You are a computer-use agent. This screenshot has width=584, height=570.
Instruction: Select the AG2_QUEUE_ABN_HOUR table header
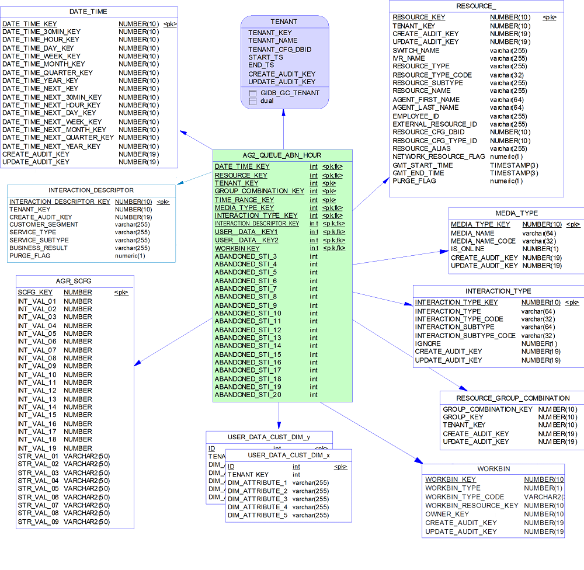point(282,155)
